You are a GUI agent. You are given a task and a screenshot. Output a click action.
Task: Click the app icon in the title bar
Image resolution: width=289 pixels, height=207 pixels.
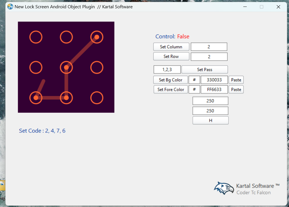point(10,7)
